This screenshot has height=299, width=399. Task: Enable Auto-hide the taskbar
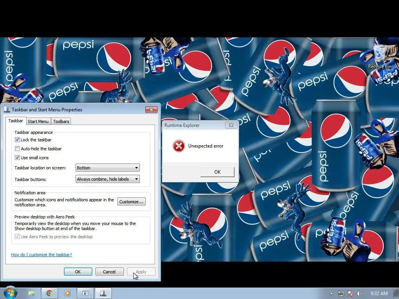coord(17,148)
